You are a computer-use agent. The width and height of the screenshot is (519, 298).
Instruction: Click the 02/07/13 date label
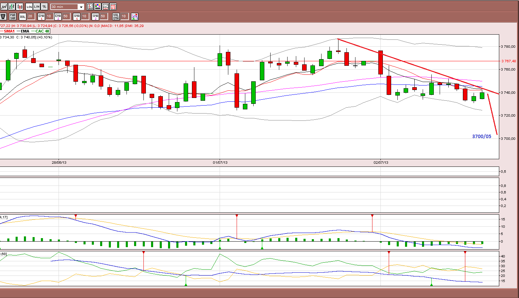(x=381, y=162)
